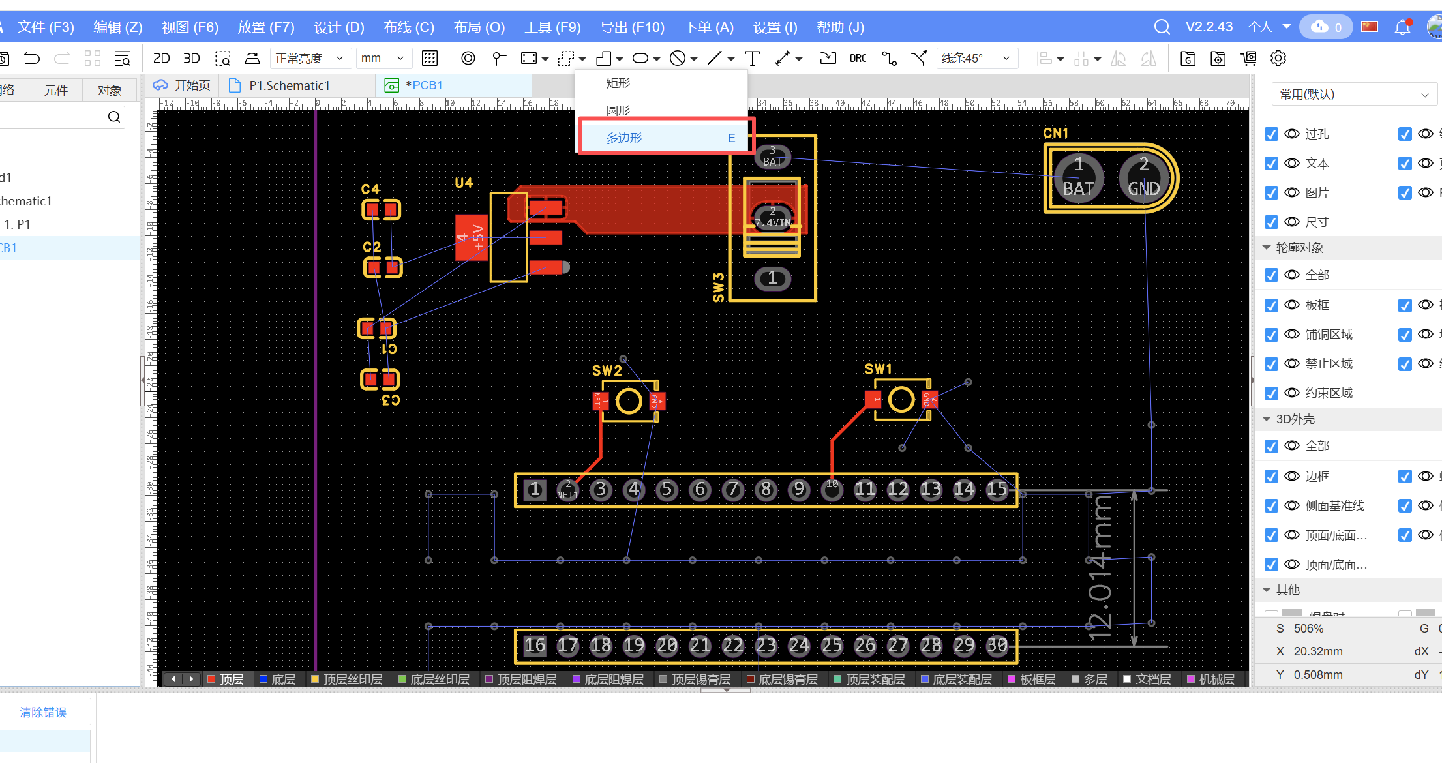
Task: Switch to the P1.Schematic1 tab
Action: [290, 85]
